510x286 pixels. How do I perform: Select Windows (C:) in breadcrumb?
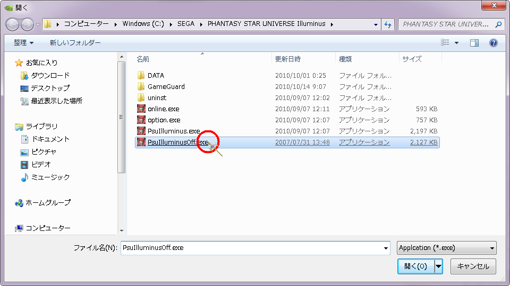click(x=143, y=24)
